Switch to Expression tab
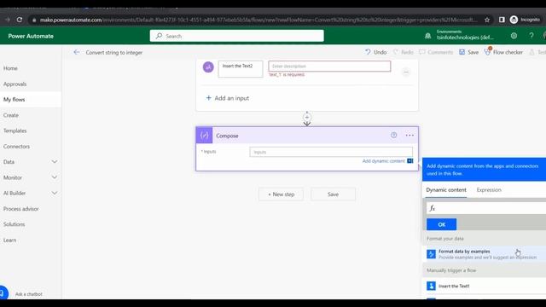Screen dimensions: 546x307 tap(489, 190)
